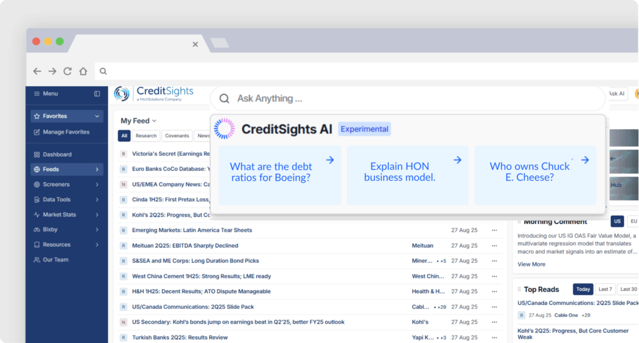Open more options for Turkish Banks row
The height and width of the screenshot is (343, 639).
pos(494,338)
